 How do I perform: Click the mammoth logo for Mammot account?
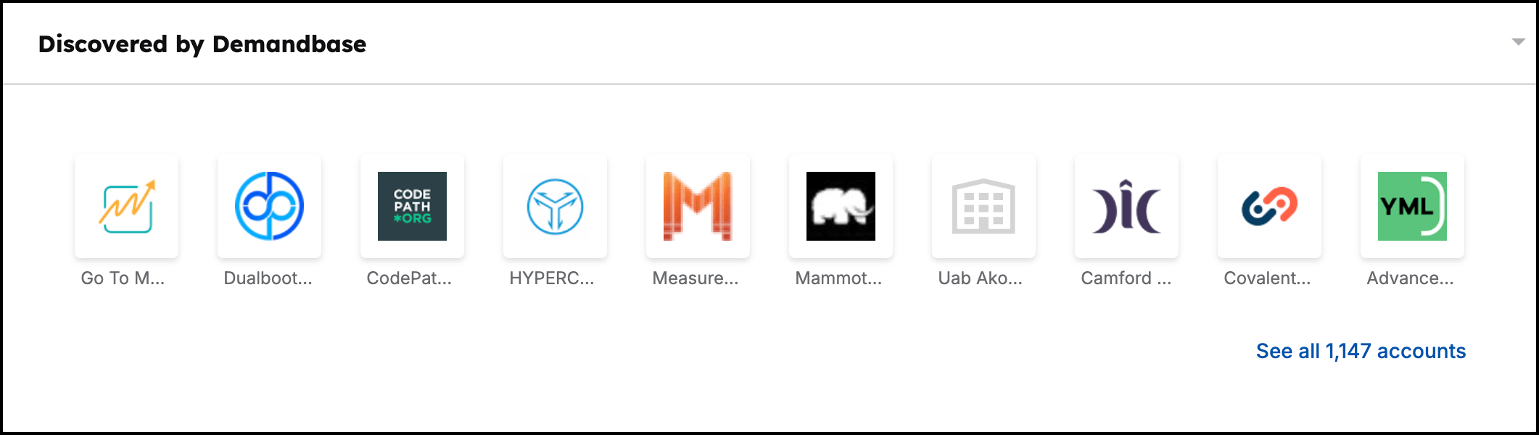tap(840, 206)
